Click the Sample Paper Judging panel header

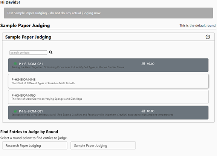(108, 37)
